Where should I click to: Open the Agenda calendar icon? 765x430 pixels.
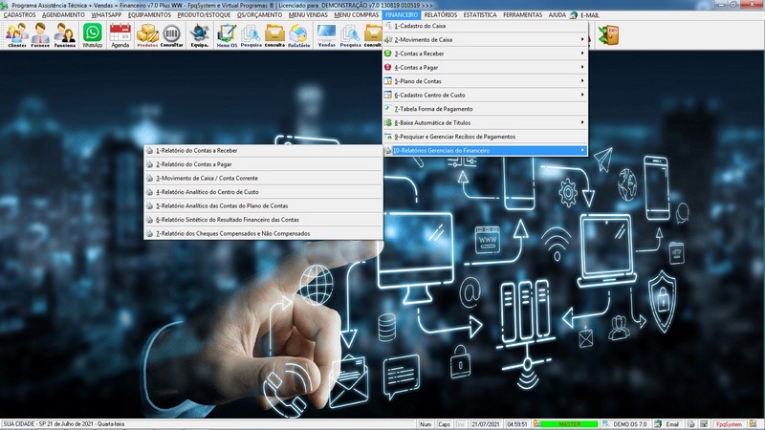pos(120,35)
